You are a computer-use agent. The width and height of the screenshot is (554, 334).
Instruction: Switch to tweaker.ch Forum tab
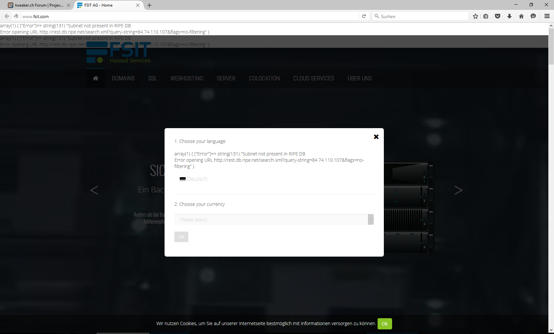pyautogui.click(x=38, y=5)
